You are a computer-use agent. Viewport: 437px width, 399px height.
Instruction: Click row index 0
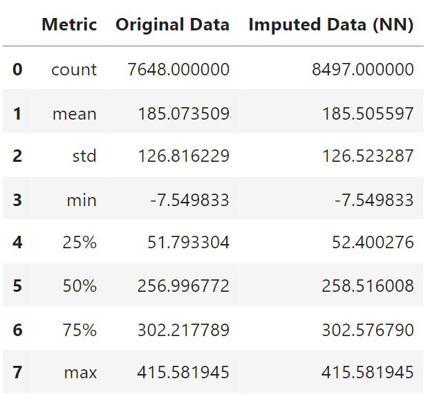coord(17,69)
